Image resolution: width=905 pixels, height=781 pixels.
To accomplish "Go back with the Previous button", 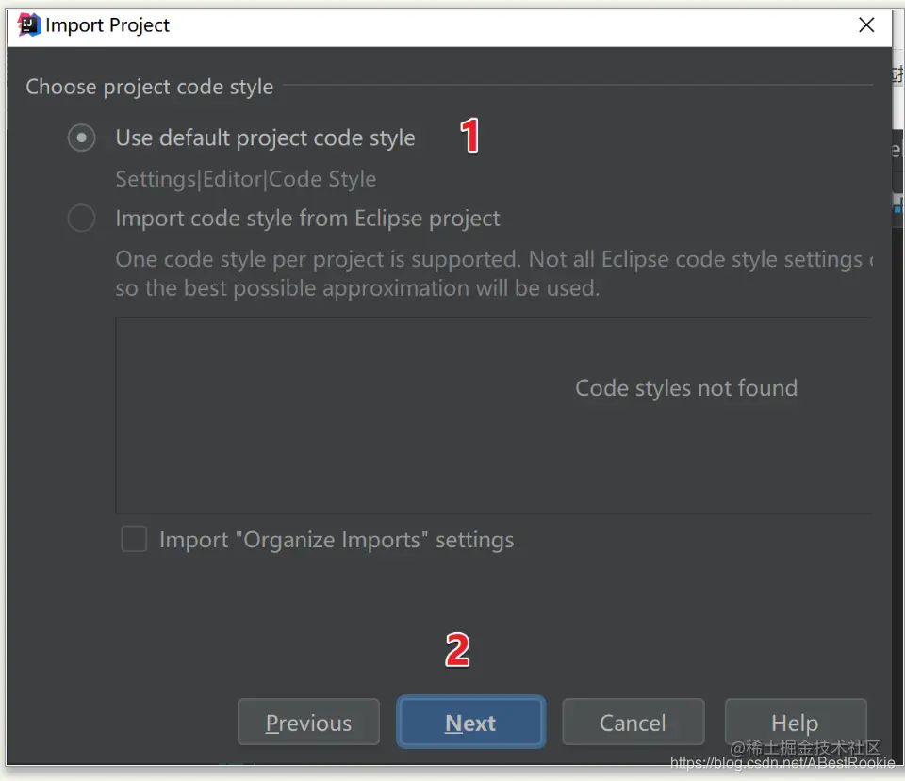I will point(309,723).
